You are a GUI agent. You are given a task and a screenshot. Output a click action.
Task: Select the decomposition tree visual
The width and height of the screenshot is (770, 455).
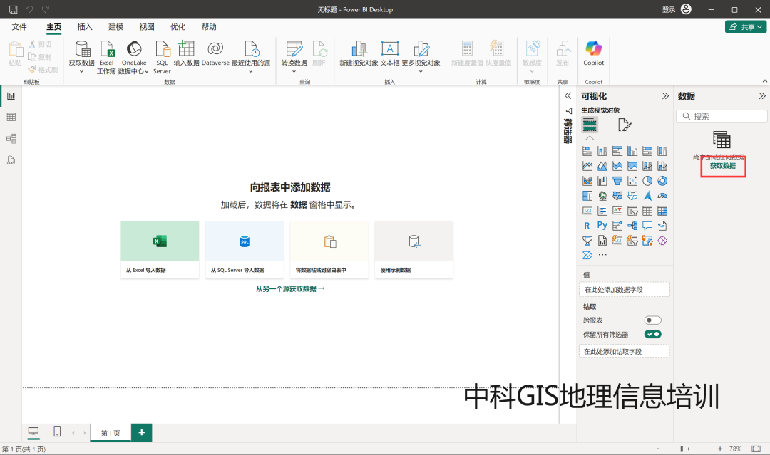point(632,226)
